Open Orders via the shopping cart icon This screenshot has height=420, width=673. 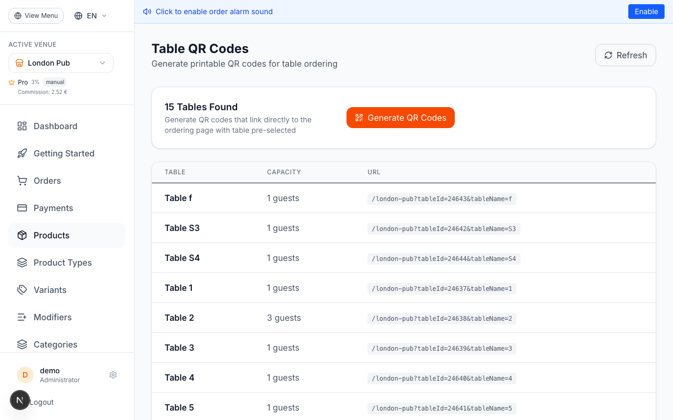pyautogui.click(x=22, y=181)
